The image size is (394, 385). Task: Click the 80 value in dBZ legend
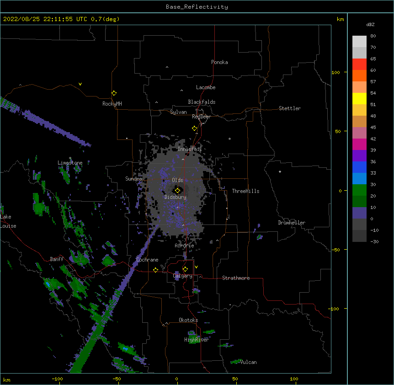coord(373,36)
